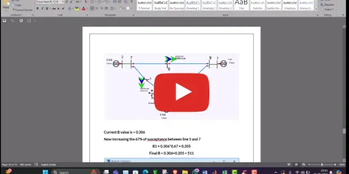
Task: Open the Times New Roman font dropdown
Action: click(53, 2)
